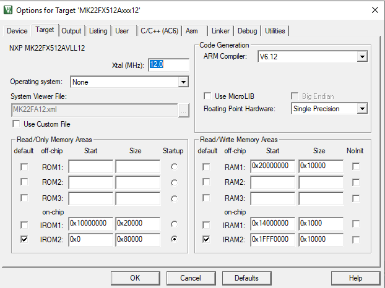Viewport: 385px width, 288px height.
Task: Enable NoInit for IRAM2
Action: click(x=356, y=240)
